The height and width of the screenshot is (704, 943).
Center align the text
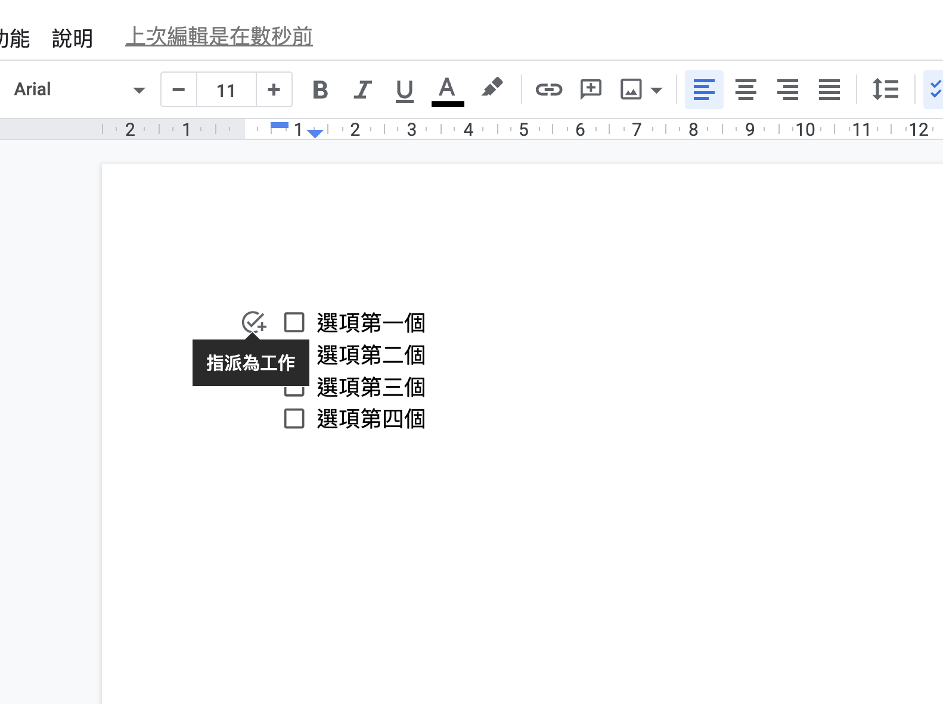[x=746, y=90]
